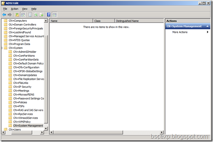Click tree pane scroll down arrow
Image resolution: width=213 pixels, height=142 pixels.
[46, 128]
